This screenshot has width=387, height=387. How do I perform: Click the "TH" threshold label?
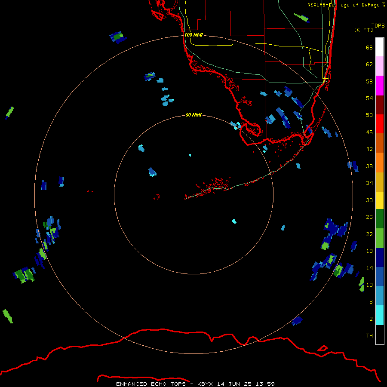(x=369, y=336)
